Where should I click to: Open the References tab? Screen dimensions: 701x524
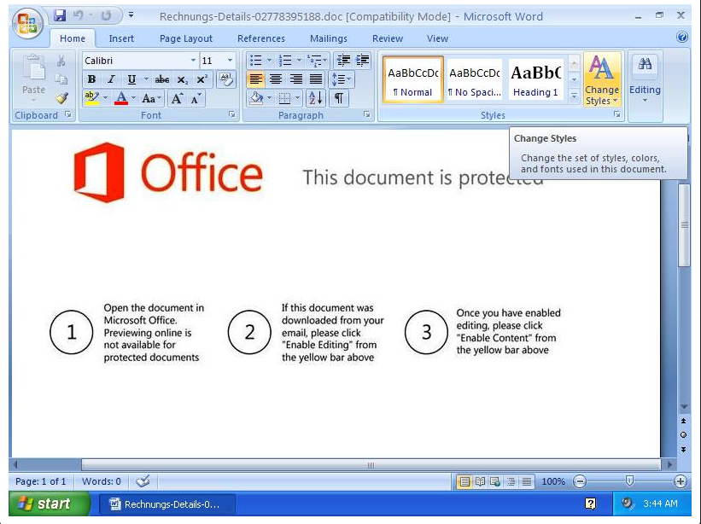(261, 38)
